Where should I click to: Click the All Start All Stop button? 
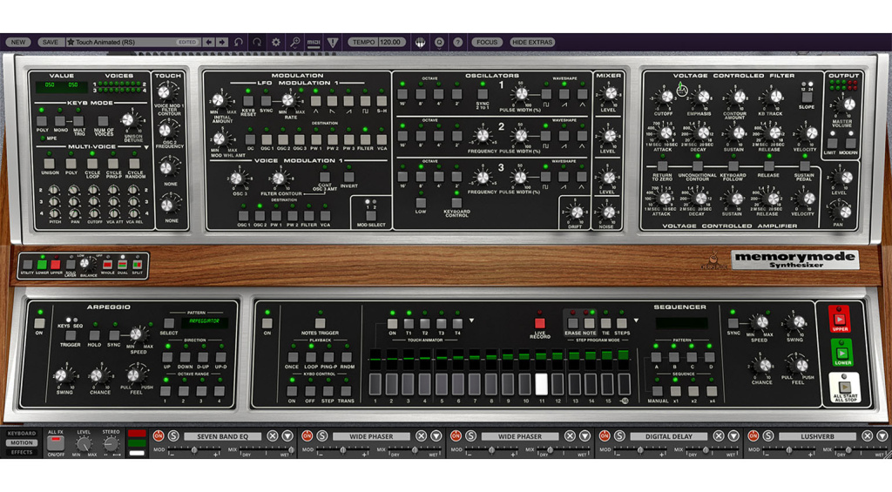[844, 388]
